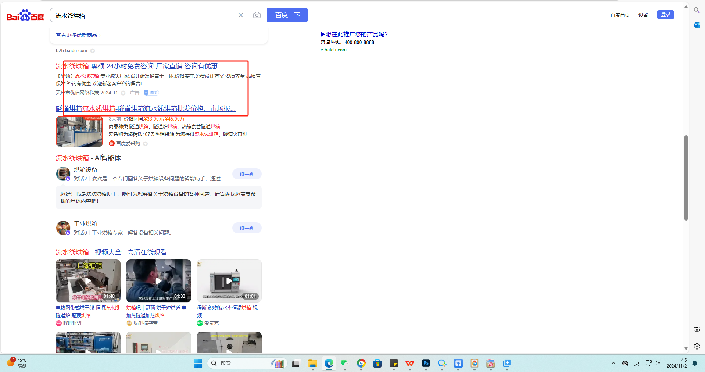Click the plus icon in Edge sidebar
Image resolution: width=705 pixels, height=372 pixels.
pyautogui.click(x=697, y=49)
